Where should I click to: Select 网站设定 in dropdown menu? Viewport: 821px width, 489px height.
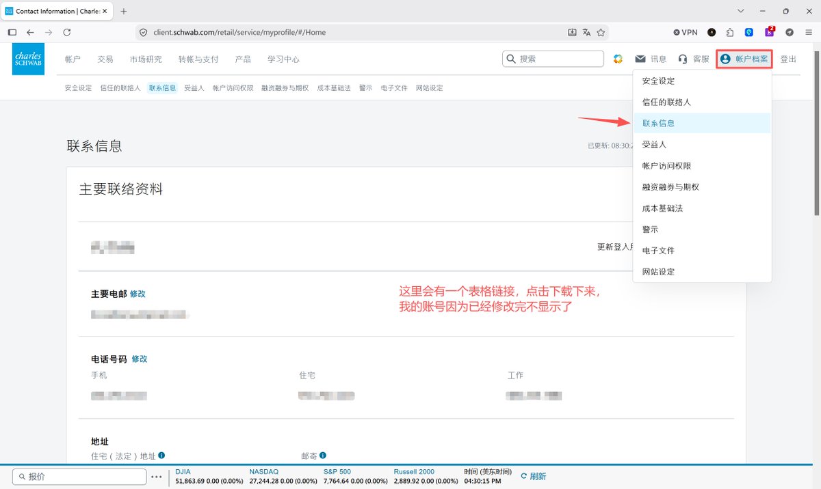coord(703,272)
